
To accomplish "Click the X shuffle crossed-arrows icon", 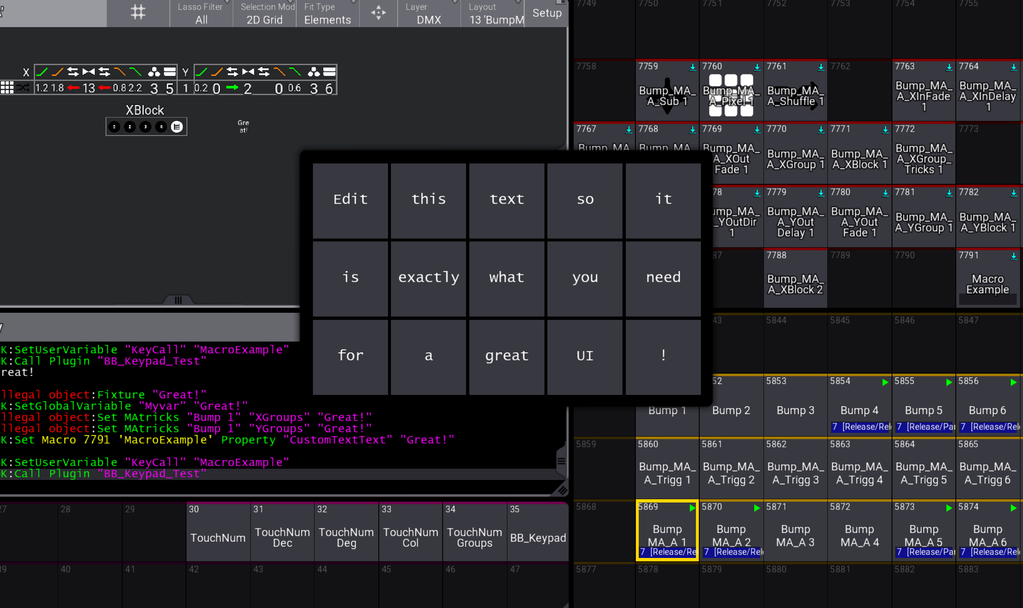I will coord(24,88).
